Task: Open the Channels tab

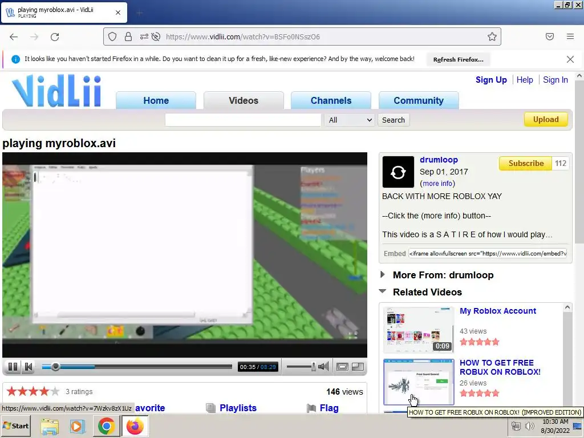Action: point(331,100)
